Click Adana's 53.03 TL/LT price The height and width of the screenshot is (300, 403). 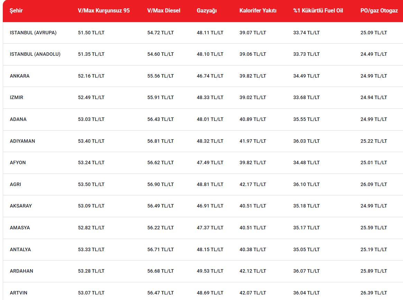click(91, 119)
